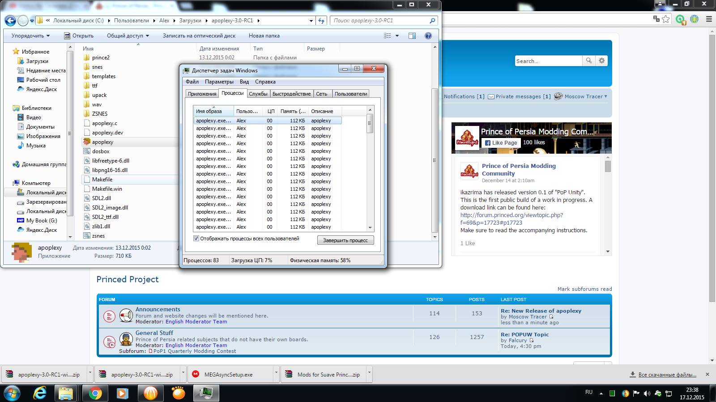The height and width of the screenshot is (402, 716).
Task: Select the prince2 folder icon
Action: pyautogui.click(x=87, y=58)
